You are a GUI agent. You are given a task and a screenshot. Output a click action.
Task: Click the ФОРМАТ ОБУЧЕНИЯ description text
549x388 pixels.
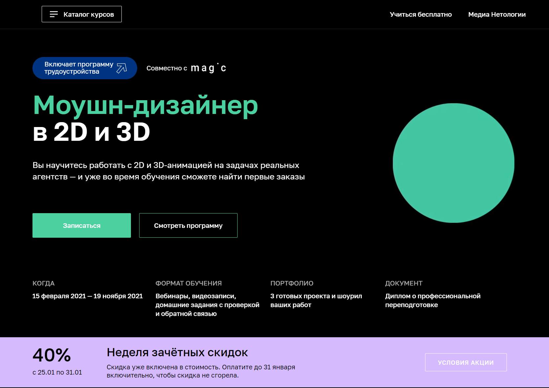(207, 305)
